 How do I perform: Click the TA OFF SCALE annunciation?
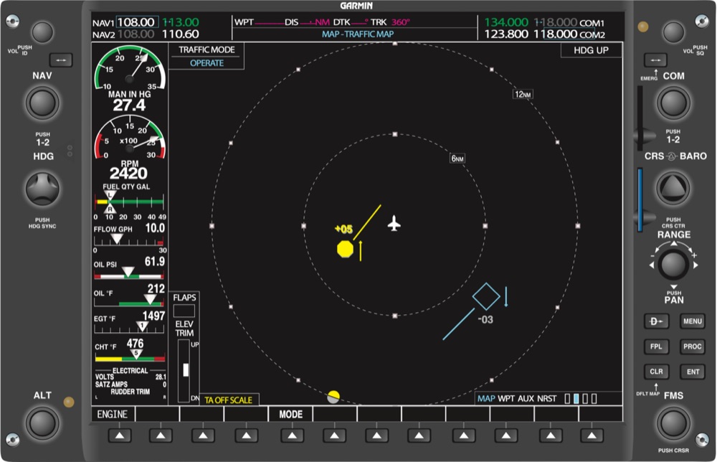click(x=229, y=400)
